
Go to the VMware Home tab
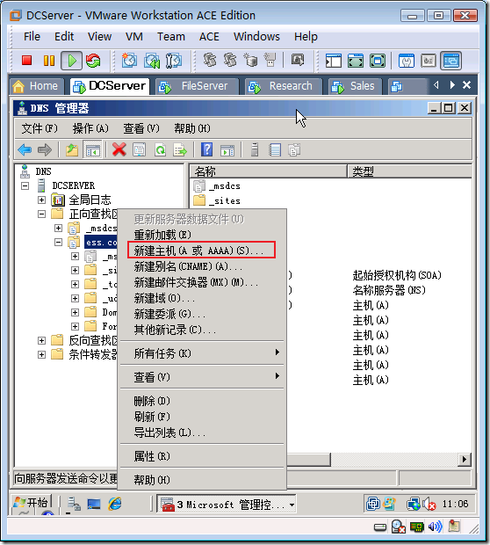pyautogui.click(x=37, y=86)
